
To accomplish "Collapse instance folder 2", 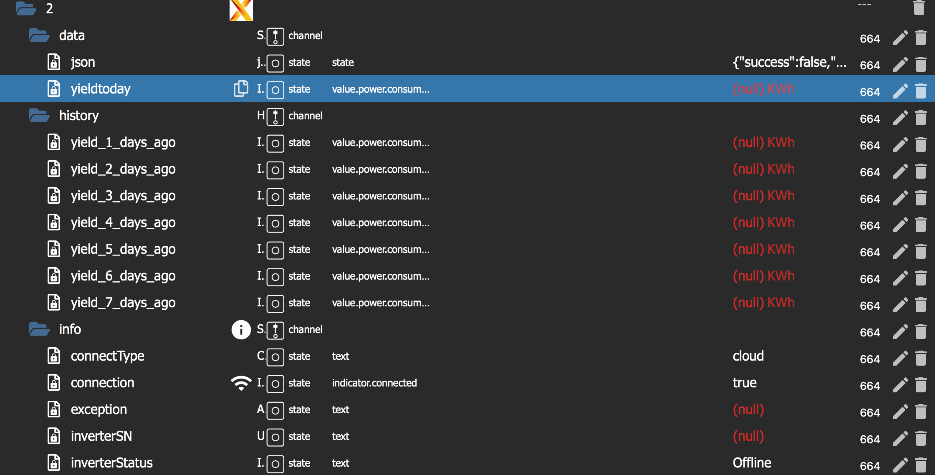I will click(26, 8).
